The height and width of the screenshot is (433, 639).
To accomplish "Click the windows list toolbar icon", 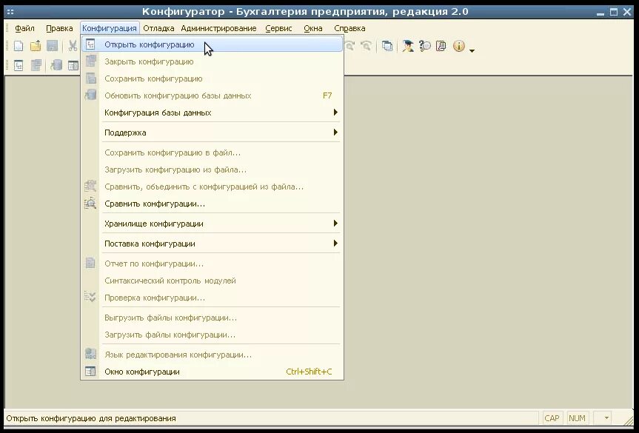I will [x=387, y=46].
